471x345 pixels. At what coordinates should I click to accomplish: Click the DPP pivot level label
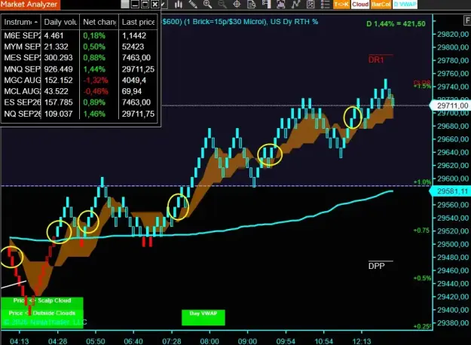pos(376,266)
